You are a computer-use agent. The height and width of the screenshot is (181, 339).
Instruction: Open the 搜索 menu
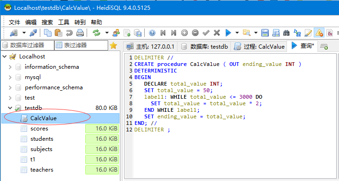point(47,22)
